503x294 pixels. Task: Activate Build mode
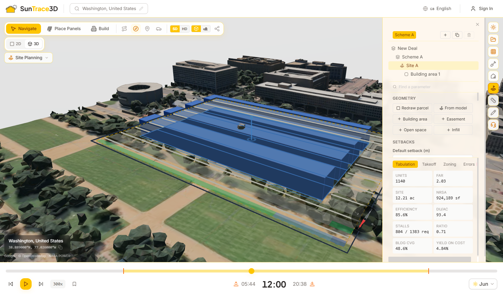click(x=100, y=29)
